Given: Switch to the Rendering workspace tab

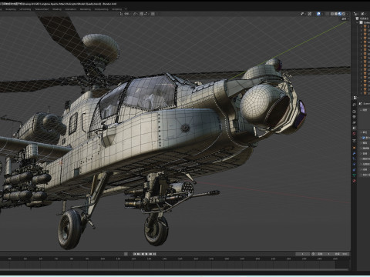Looking at the screenshot, I should (x=86, y=9).
